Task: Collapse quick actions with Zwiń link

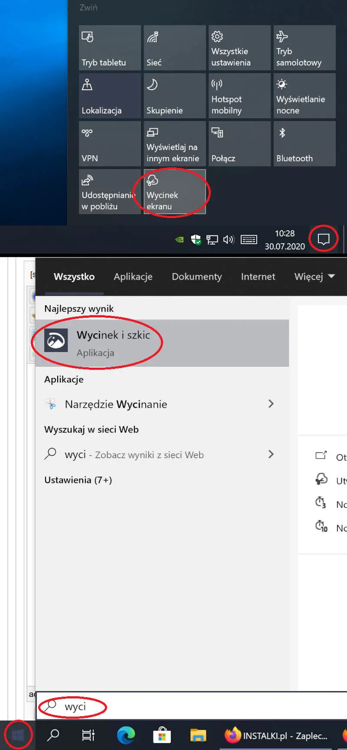Action: click(x=88, y=7)
